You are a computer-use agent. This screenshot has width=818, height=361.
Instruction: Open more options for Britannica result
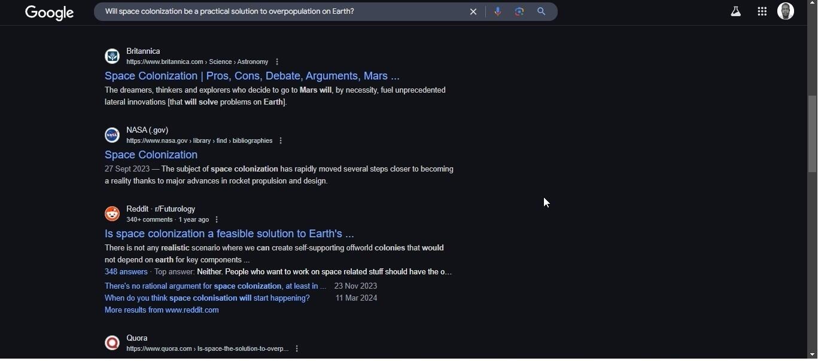276,62
